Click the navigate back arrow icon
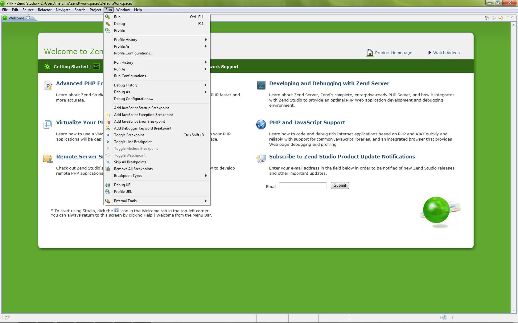 [x=494, y=18]
